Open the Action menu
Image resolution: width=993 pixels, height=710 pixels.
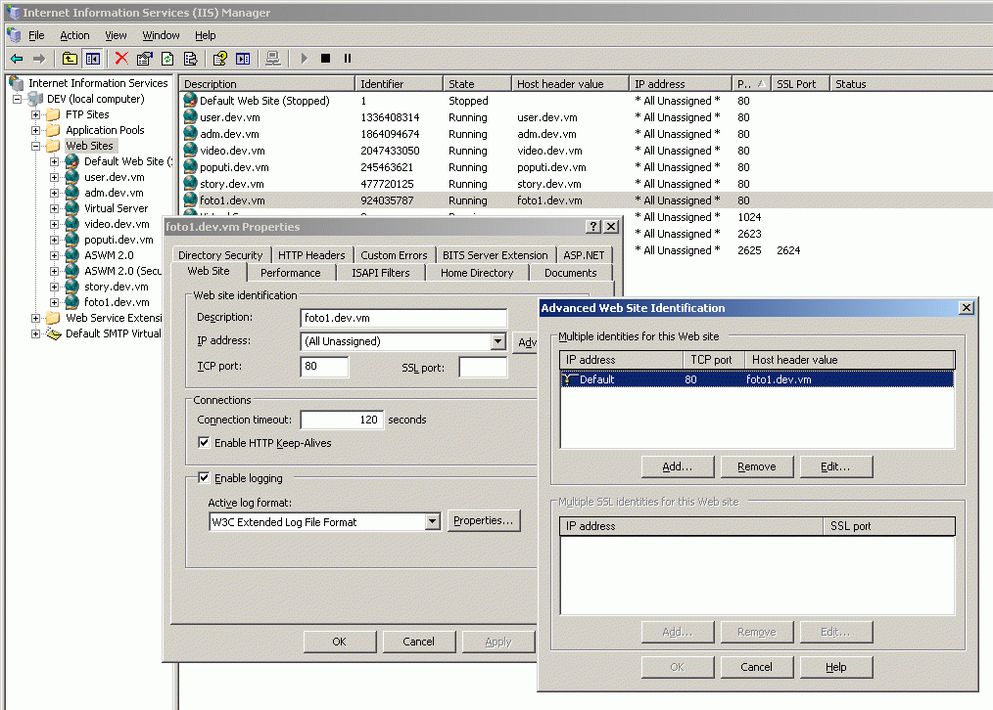pos(74,35)
